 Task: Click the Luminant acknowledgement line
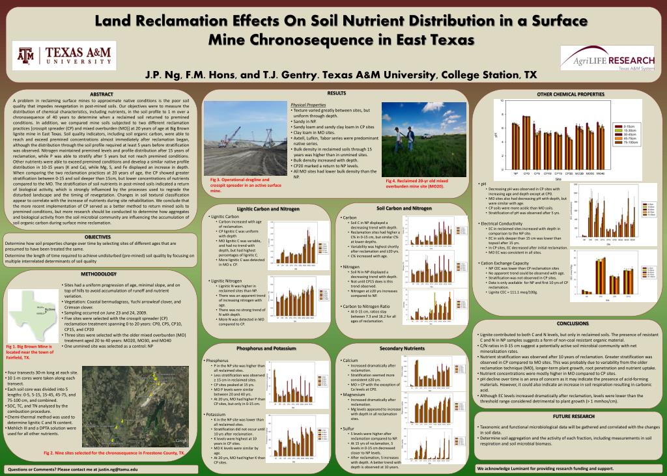[x=545, y=468]
